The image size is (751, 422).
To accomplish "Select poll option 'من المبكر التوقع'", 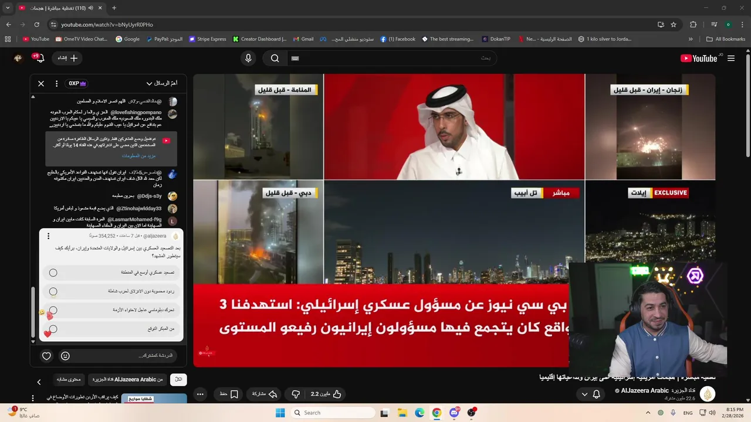I will [x=111, y=329].
